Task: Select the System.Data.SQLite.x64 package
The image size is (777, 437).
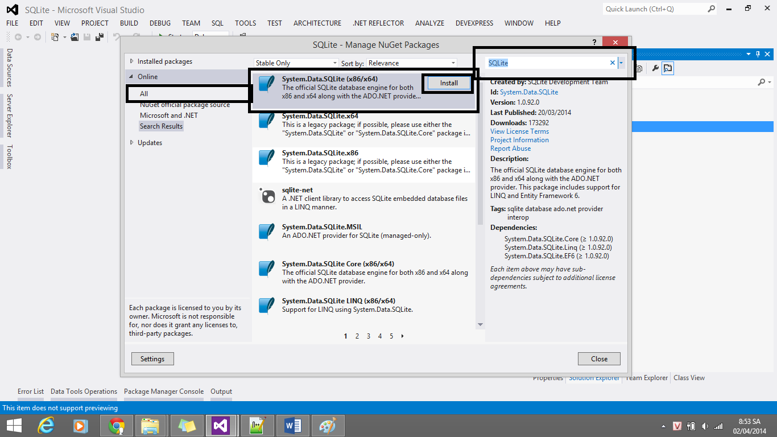Action: [x=363, y=128]
